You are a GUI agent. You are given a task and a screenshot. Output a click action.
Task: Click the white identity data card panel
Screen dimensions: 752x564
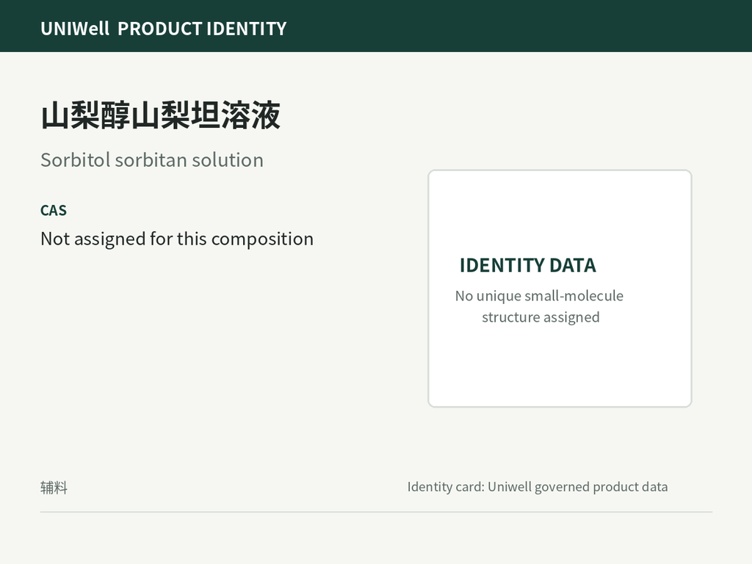(x=560, y=288)
